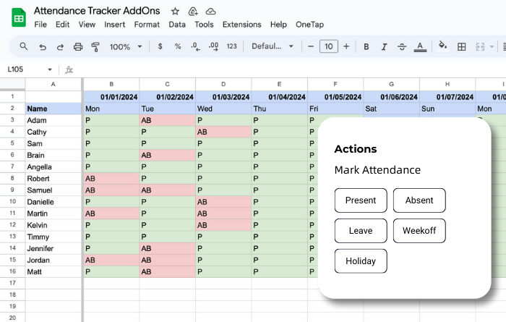Click the strikethrough formatting icon
This screenshot has height=322, width=506.
(403, 46)
